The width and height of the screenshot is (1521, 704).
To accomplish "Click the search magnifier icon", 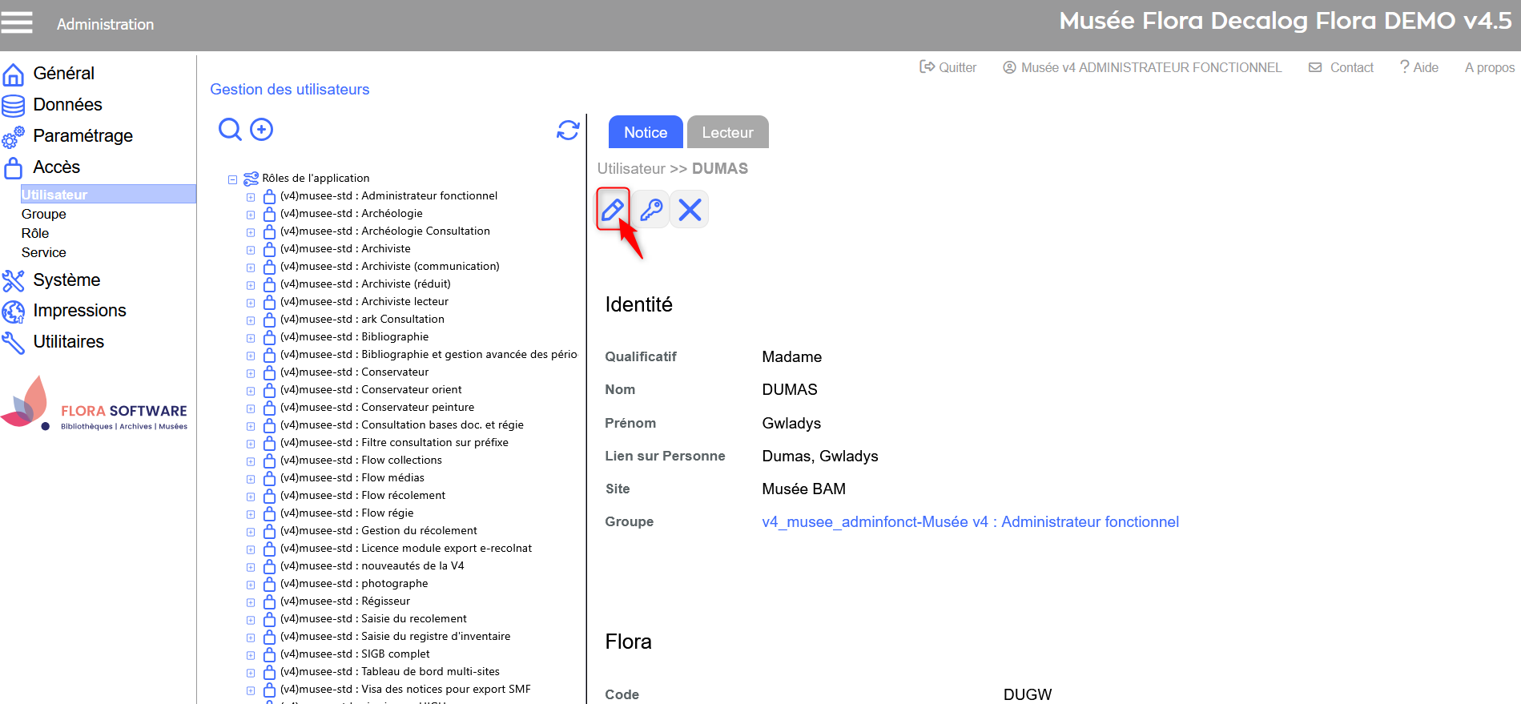I will pyautogui.click(x=230, y=129).
